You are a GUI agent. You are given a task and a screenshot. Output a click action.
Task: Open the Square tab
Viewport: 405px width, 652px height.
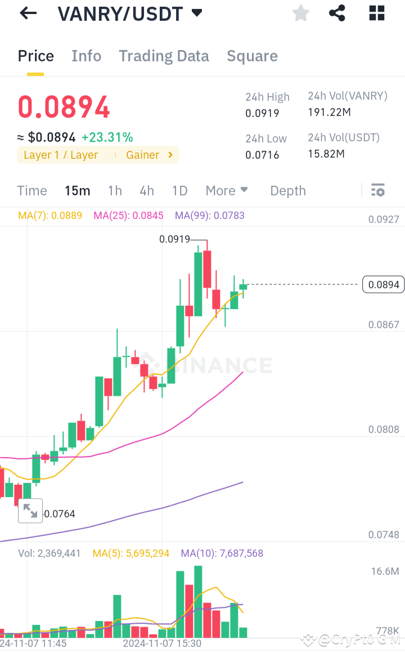coord(252,56)
